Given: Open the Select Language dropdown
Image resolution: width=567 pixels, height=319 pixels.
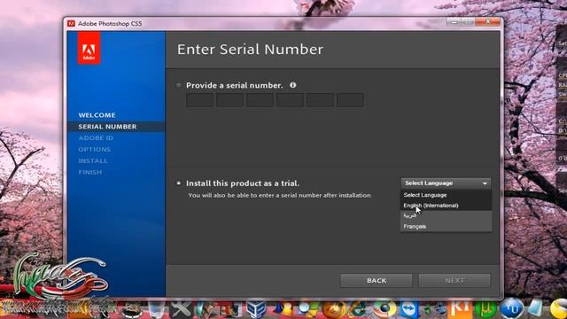Looking at the screenshot, I should [446, 183].
